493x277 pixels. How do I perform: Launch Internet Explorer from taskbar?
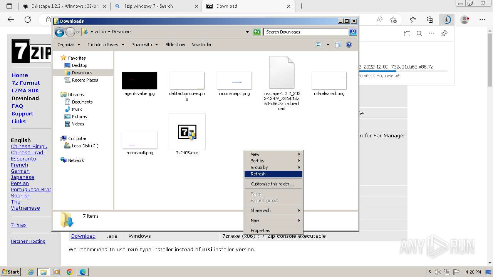pyautogui.click(x=31, y=272)
